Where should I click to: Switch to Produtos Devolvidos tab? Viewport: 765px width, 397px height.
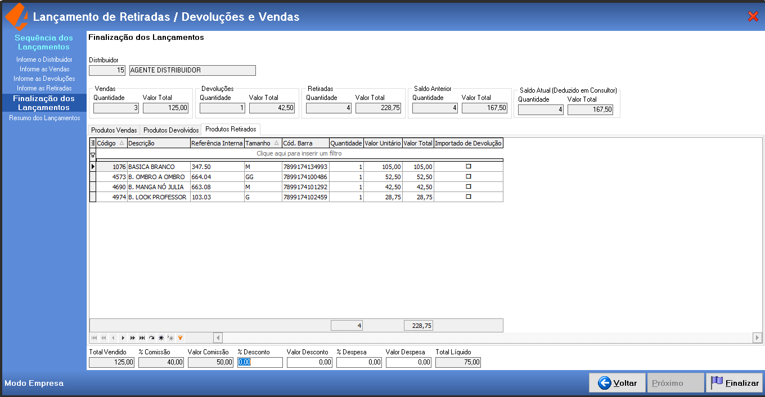(x=171, y=130)
